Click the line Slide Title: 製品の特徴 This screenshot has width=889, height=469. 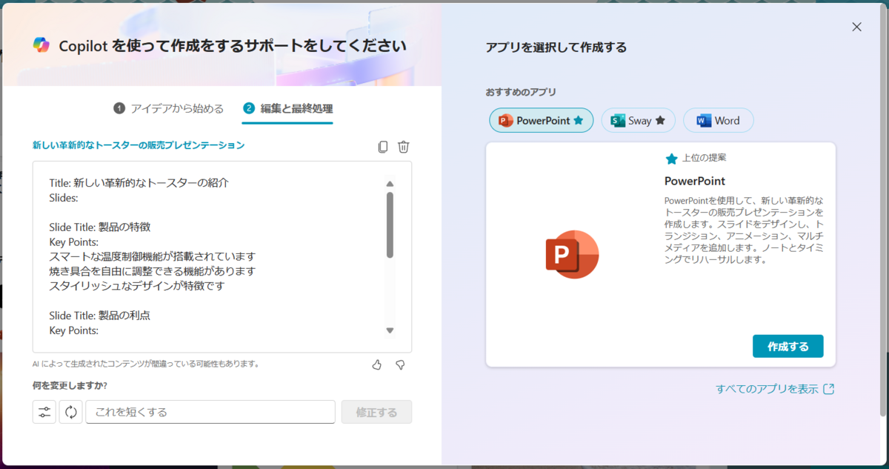click(x=100, y=227)
